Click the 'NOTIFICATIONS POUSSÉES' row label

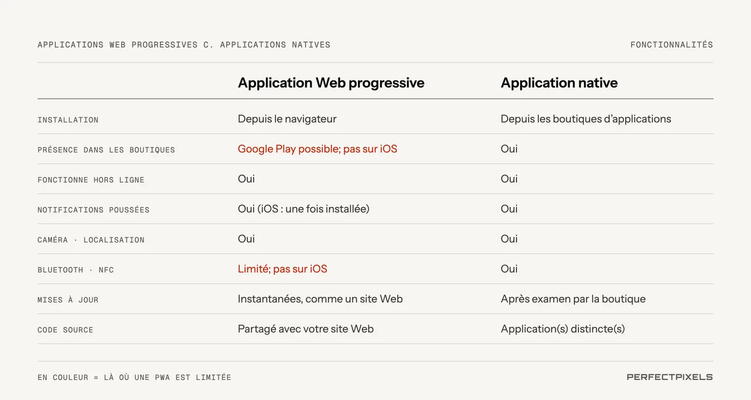tap(93, 210)
